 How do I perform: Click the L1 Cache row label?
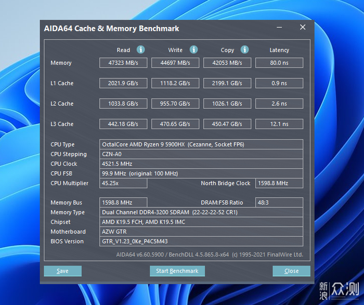62,83
